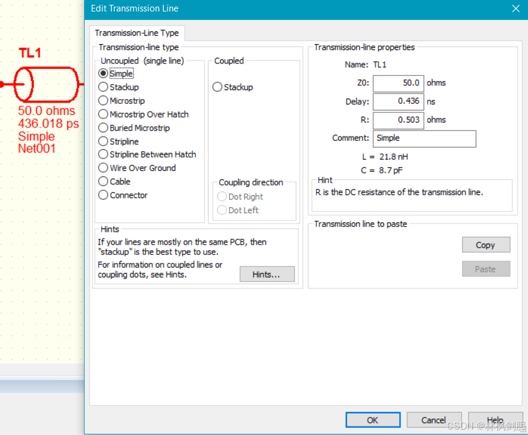
Task: Click the Comment text field
Action: pos(425,138)
